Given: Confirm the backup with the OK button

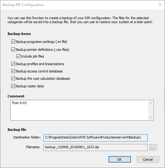Looking at the screenshot, I should pos(120,159).
